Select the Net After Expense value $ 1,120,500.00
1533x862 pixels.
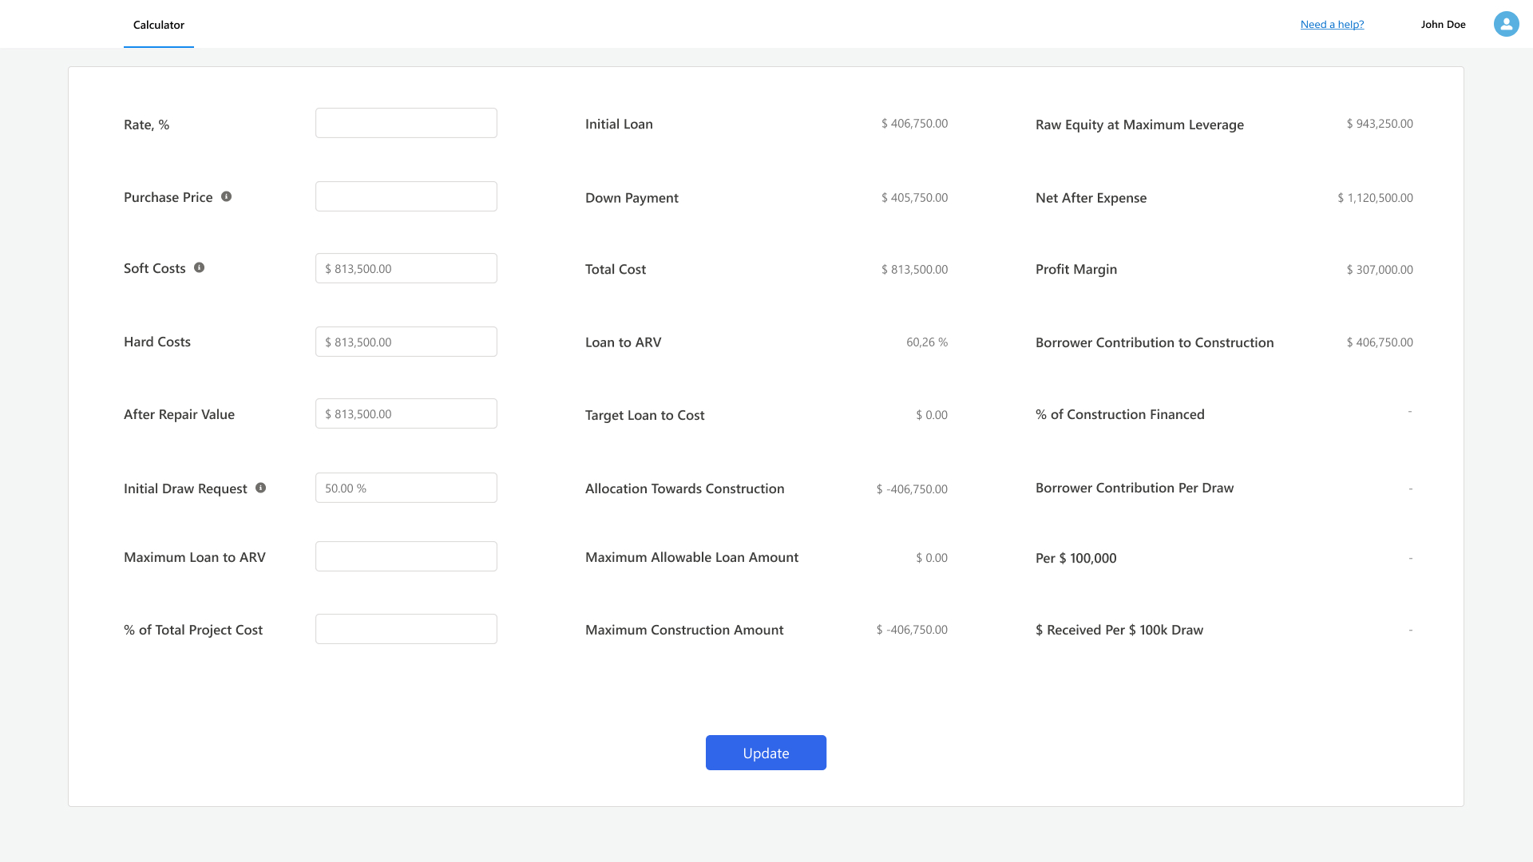point(1375,198)
